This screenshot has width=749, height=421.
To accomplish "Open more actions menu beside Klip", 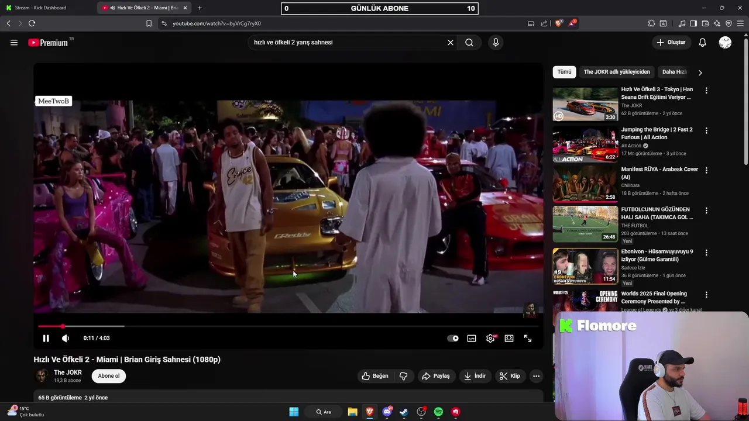I will pyautogui.click(x=536, y=376).
